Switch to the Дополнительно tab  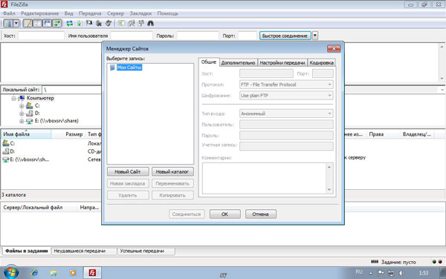click(x=239, y=63)
